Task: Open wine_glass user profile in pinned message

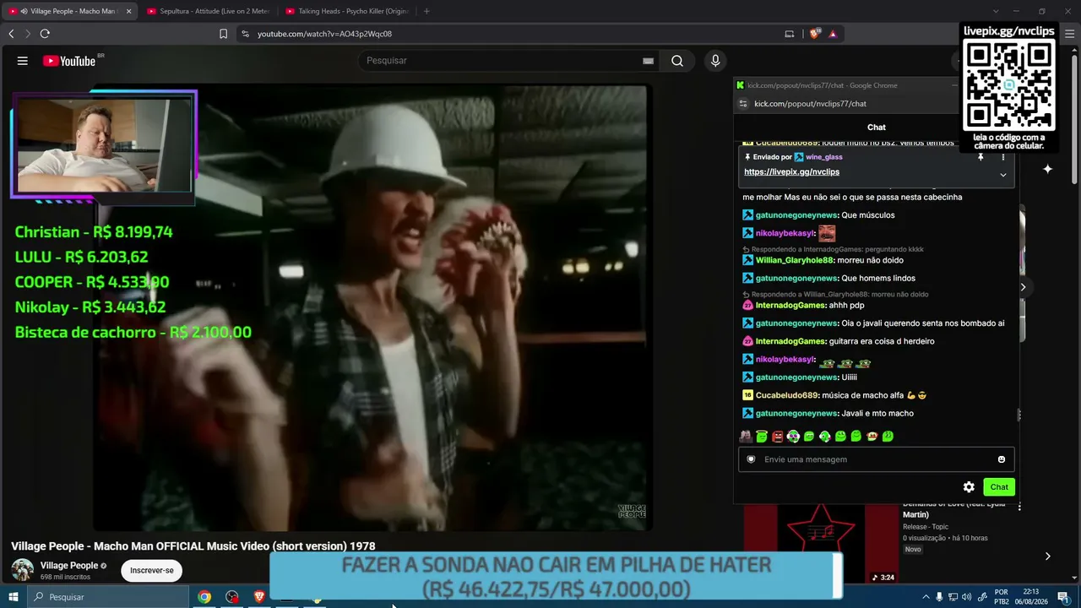Action: (x=824, y=157)
